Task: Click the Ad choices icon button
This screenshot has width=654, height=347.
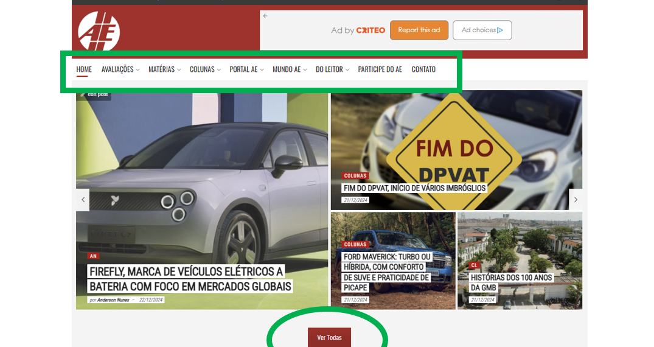Action: pyautogui.click(x=482, y=30)
